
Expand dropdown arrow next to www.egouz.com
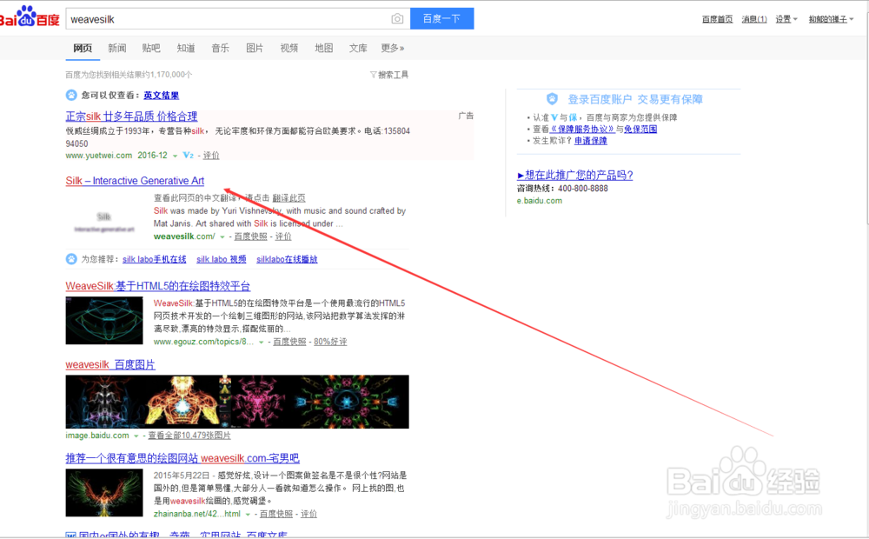[x=261, y=343]
